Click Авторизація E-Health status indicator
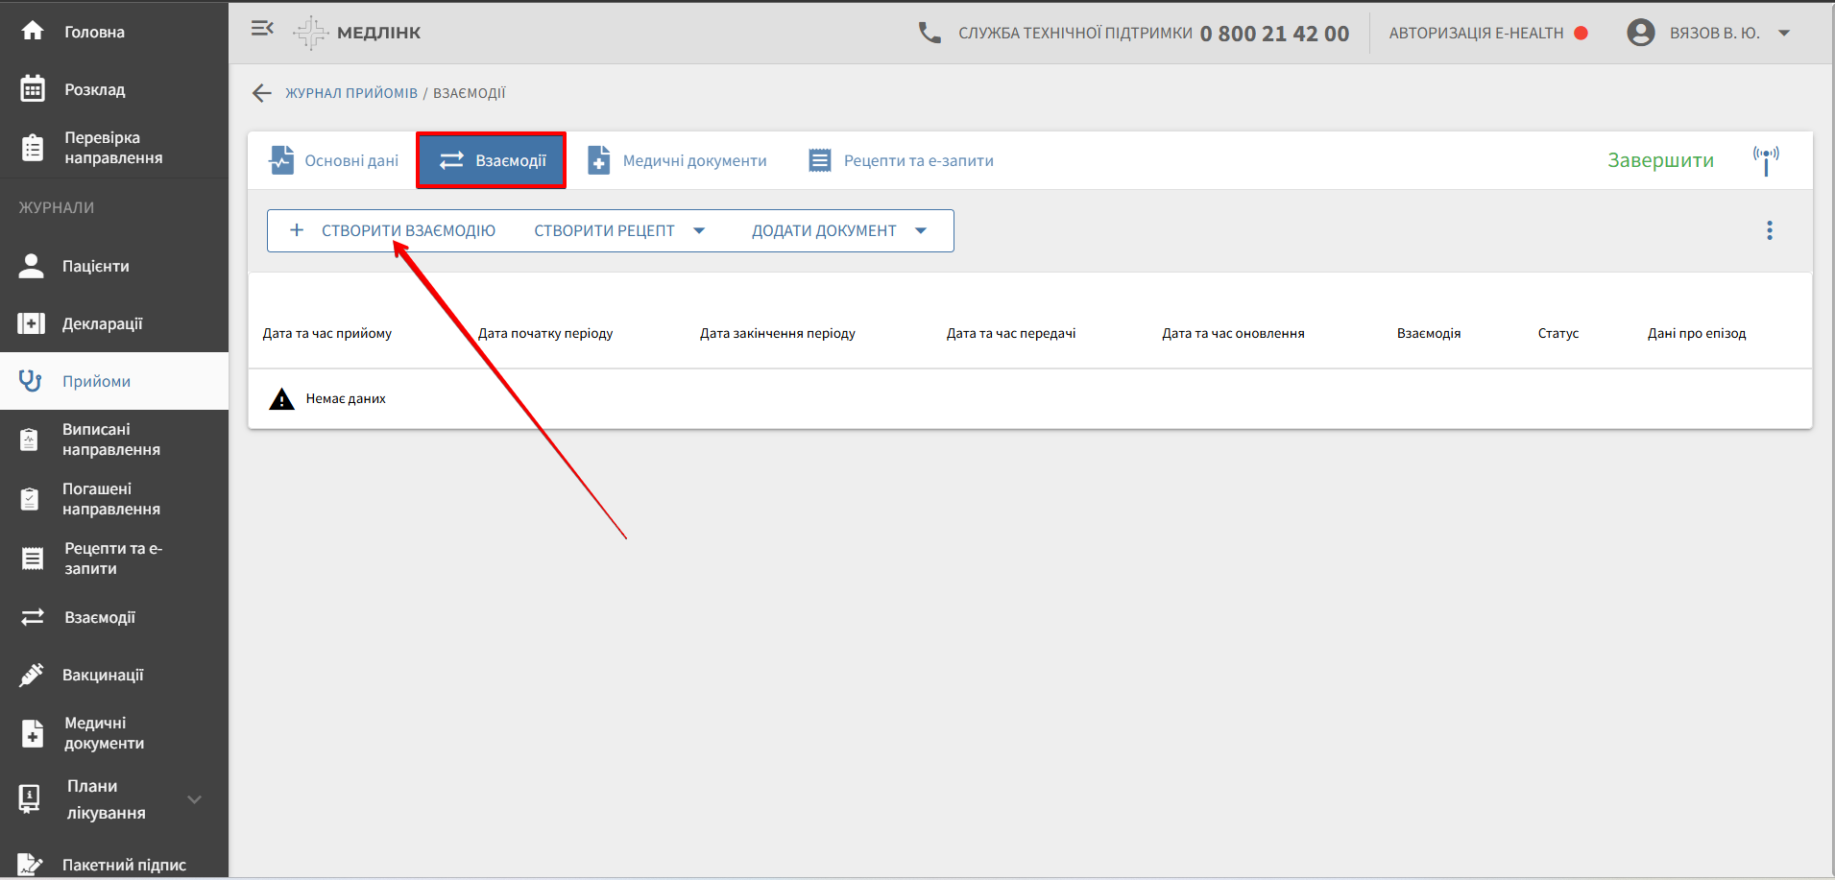 (x=1487, y=33)
